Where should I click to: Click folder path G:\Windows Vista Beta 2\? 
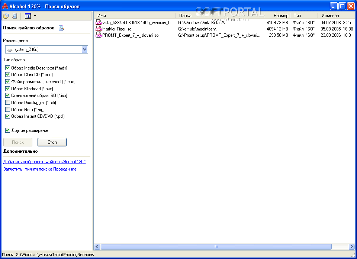click(x=201, y=23)
